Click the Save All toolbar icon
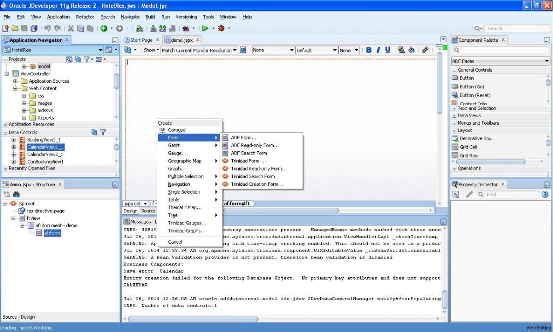Screen dimensions: 553x332 [x=34, y=29]
